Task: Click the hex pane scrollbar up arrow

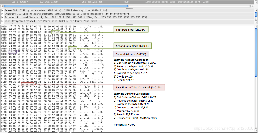Action: 256,27
